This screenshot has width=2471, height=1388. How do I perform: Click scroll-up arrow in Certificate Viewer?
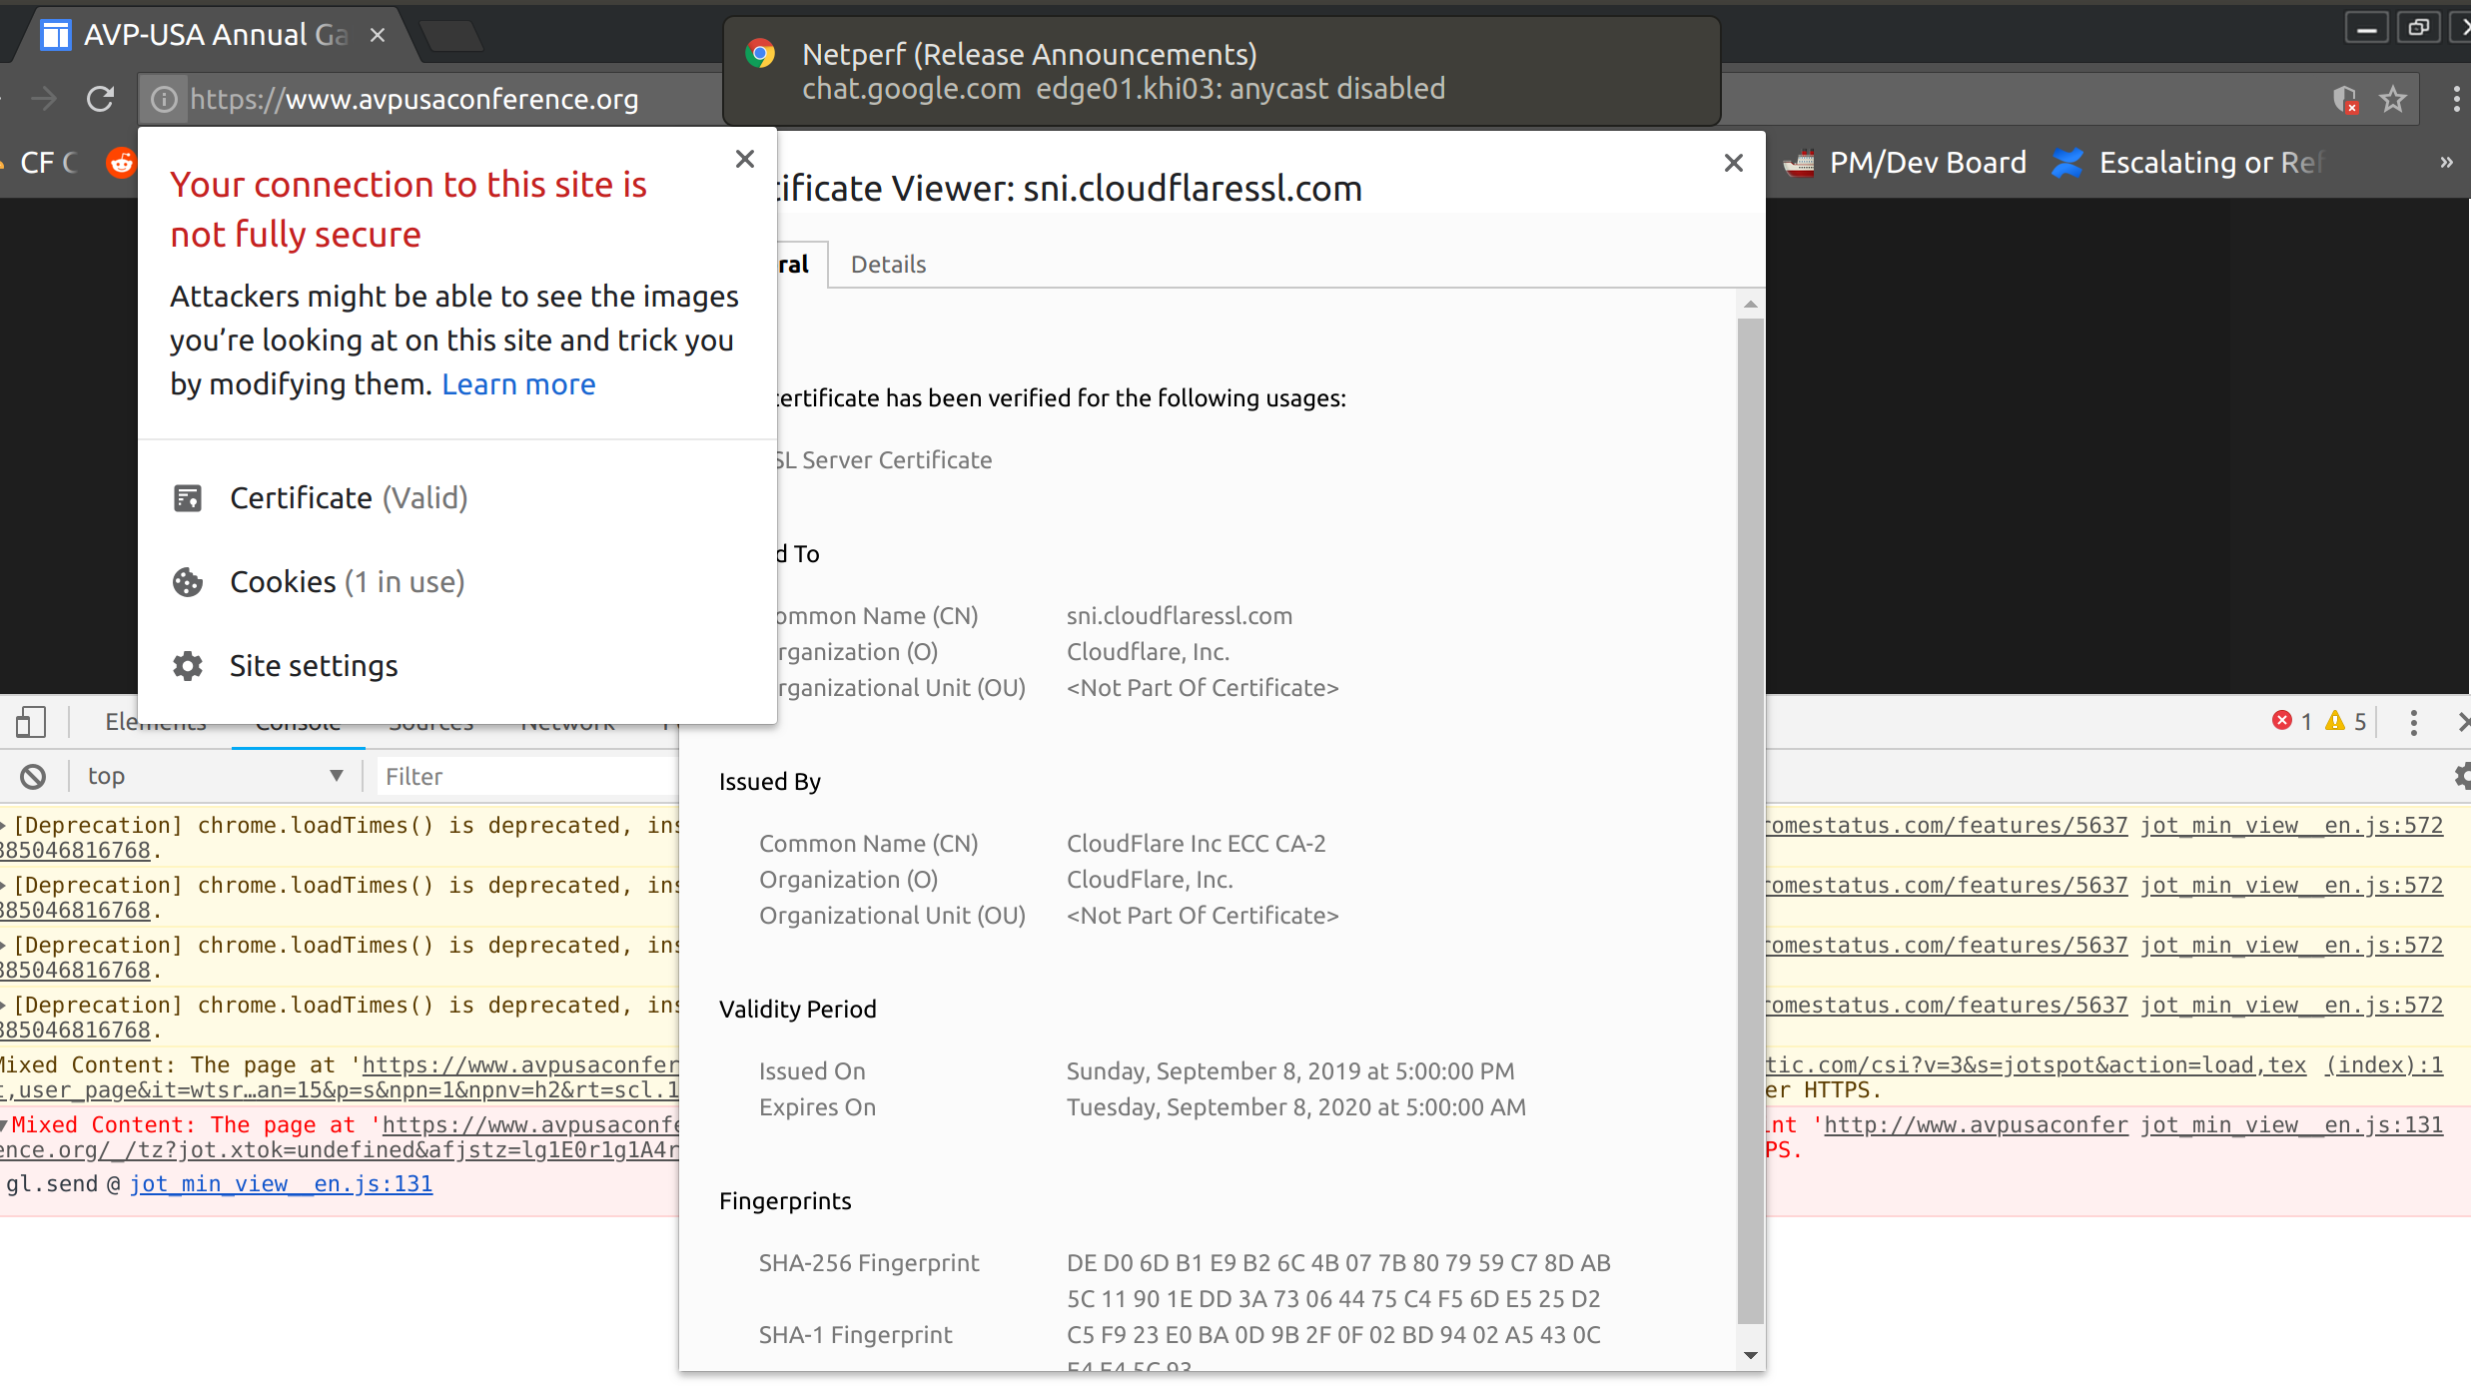coord(1750,304)
